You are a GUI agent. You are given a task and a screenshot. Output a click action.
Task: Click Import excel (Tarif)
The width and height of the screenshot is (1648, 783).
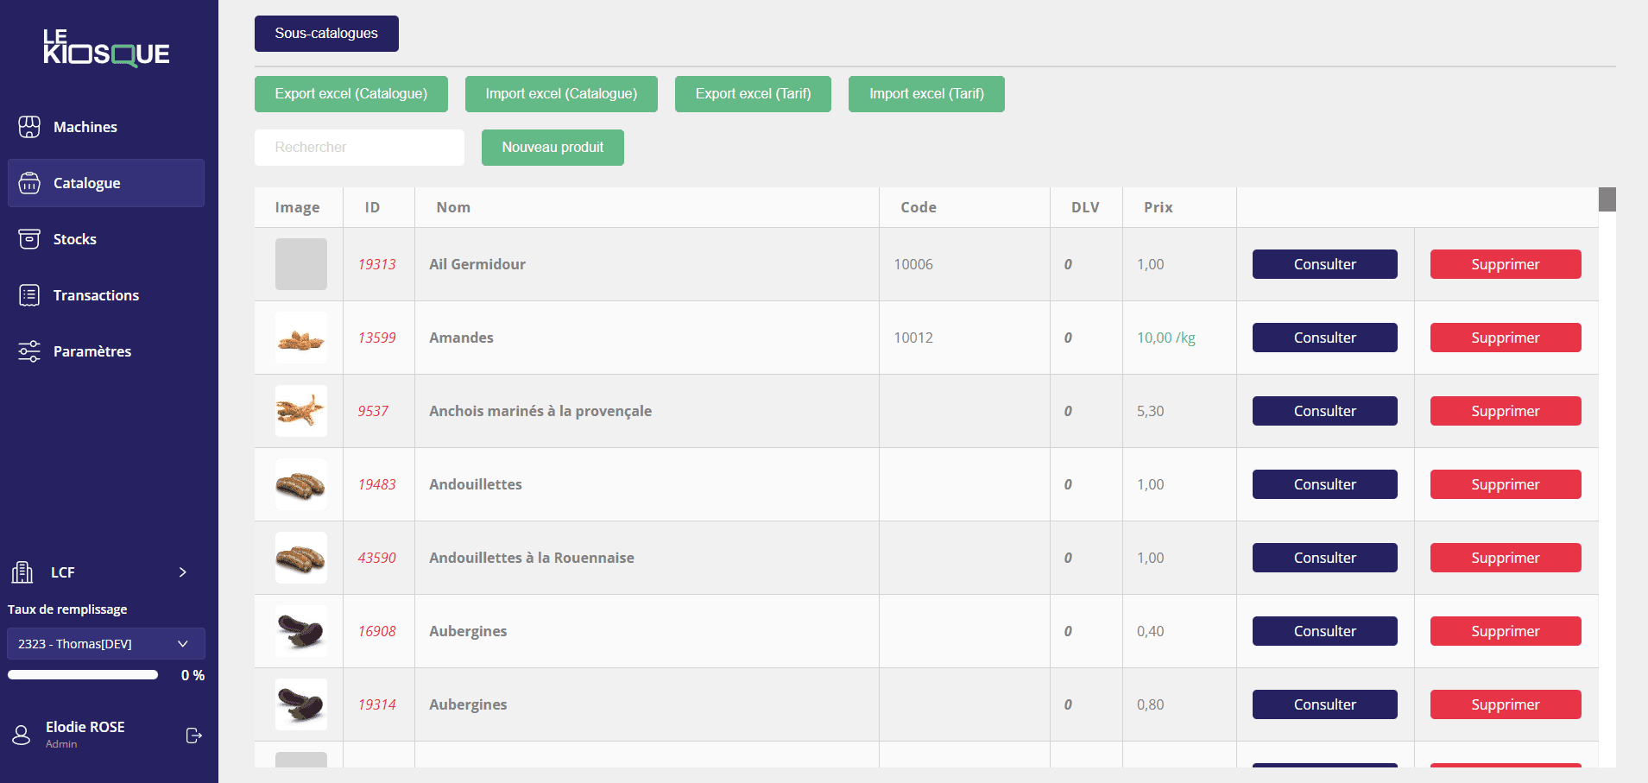926,94
